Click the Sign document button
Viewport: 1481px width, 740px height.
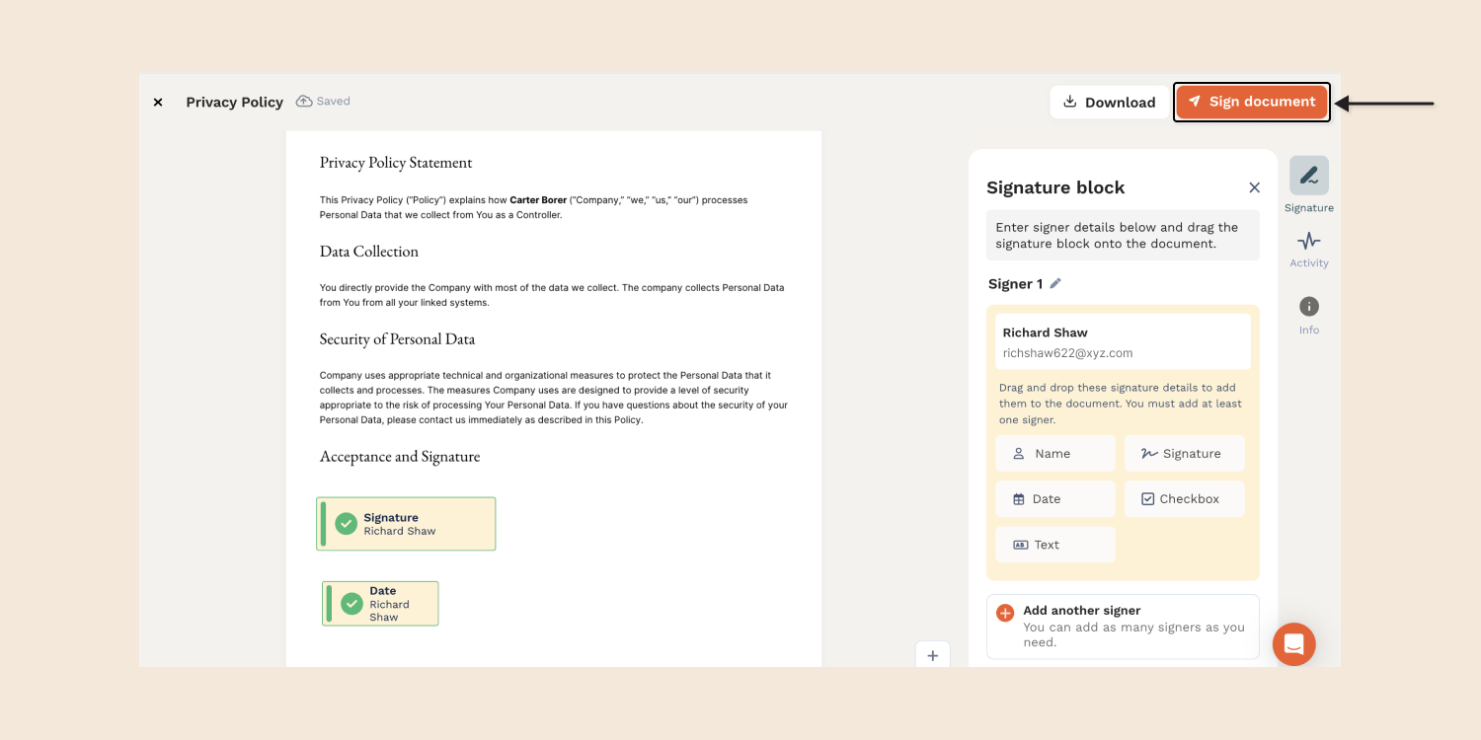coord(1251,102)
